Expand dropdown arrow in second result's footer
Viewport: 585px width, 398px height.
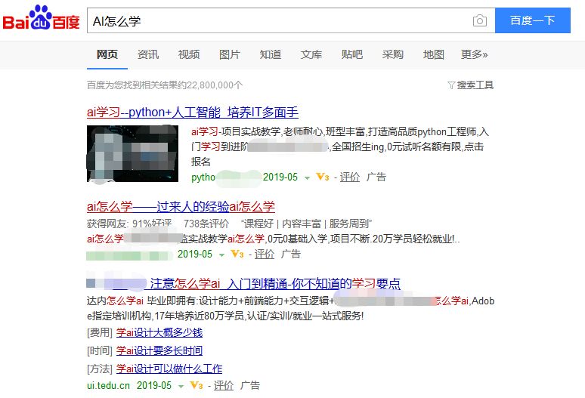[221, 255]
